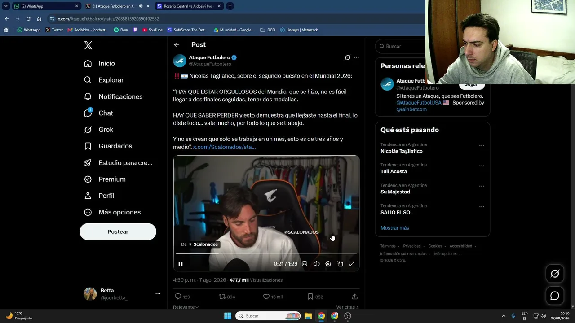Viewport: 575px width, 323px height.
Task: Open Ataque Futbolero profile avatar in post
Action: tap(180, 61)
